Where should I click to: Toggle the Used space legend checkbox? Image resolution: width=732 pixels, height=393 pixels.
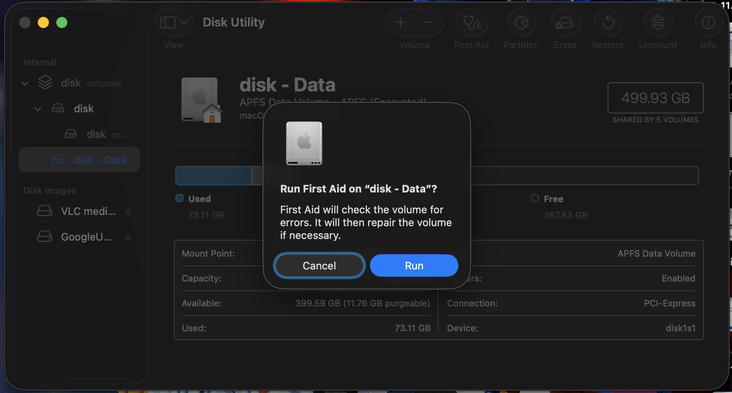pyautogui.click(x=179, y=198)
